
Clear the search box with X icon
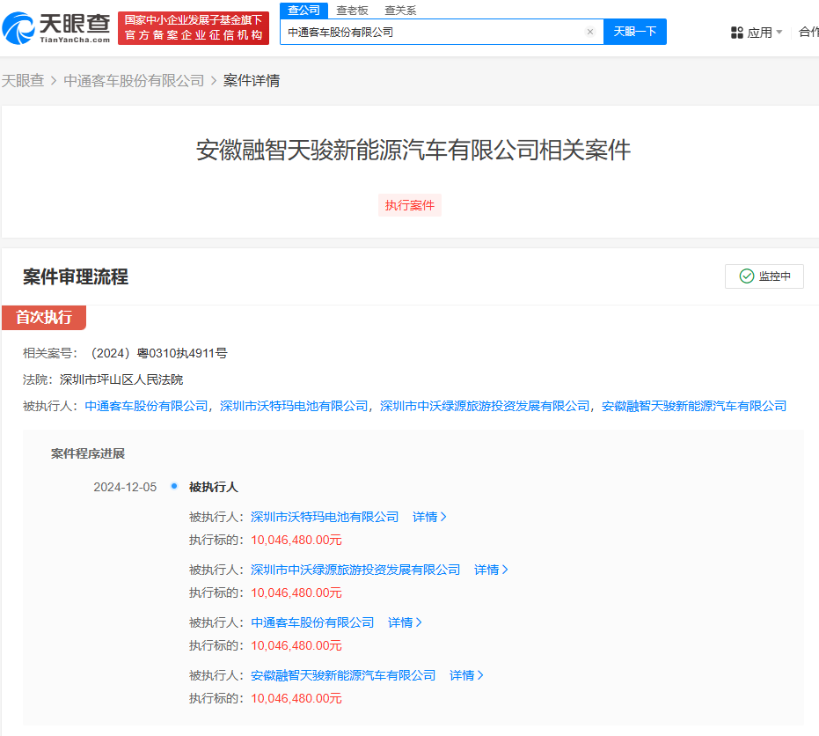point(589,32)
